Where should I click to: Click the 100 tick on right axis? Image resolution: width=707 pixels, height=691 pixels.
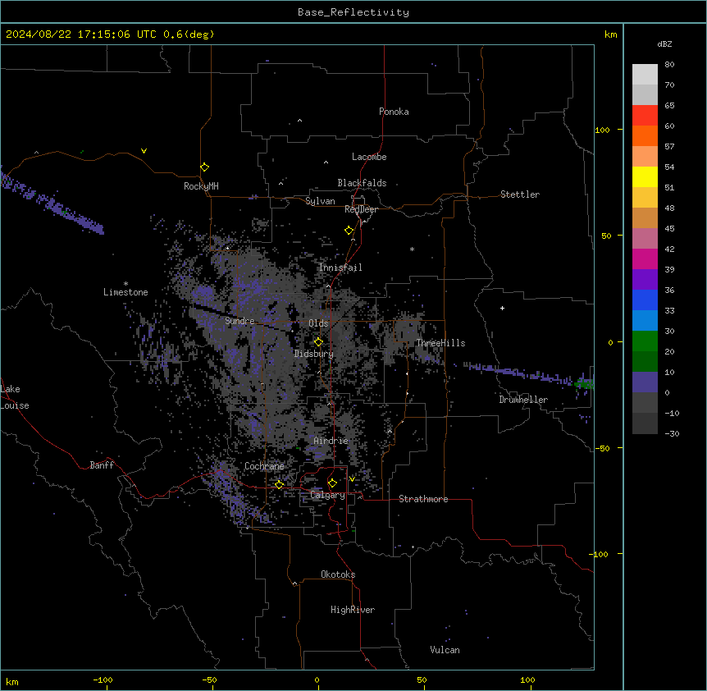point(602,130)
